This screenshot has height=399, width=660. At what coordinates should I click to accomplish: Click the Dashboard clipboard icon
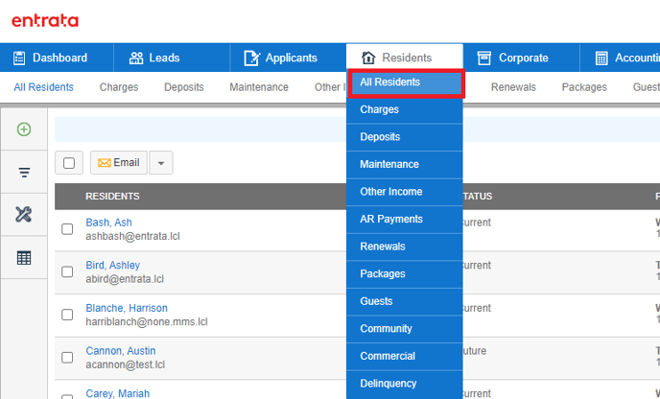19,58
